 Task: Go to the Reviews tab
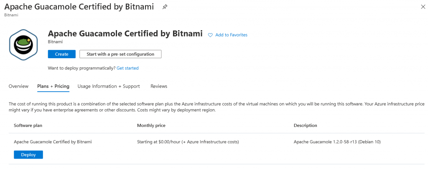159,86
